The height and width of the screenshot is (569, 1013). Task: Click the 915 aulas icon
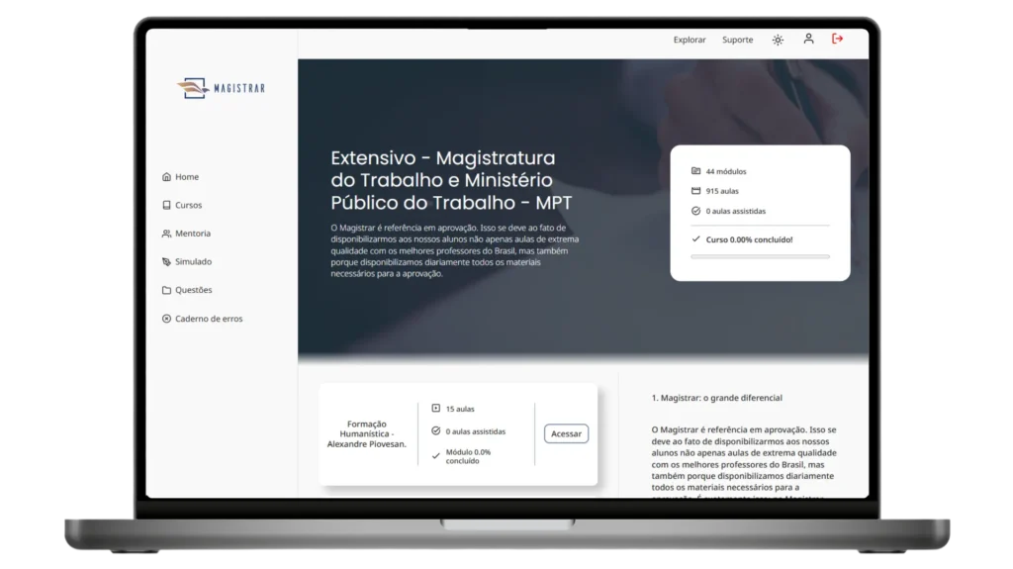(695, 191)
